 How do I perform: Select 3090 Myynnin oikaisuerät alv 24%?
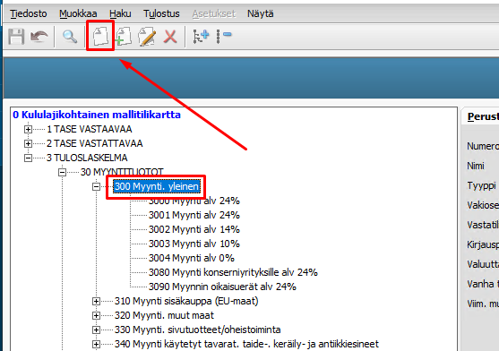[x=222, y=287]
